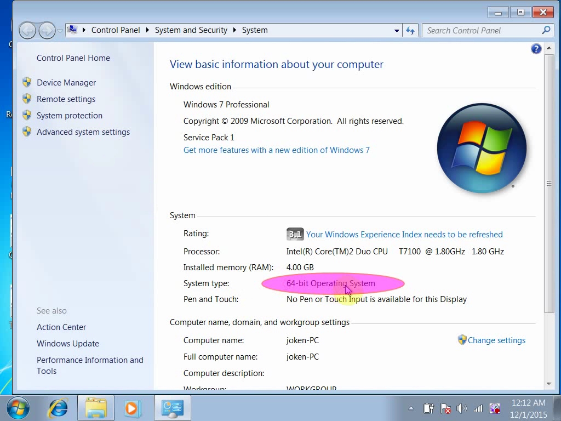Go back with the Back arrow button
Image resolution: width=561 pixels, height=421 pixels.
[27, 31]
